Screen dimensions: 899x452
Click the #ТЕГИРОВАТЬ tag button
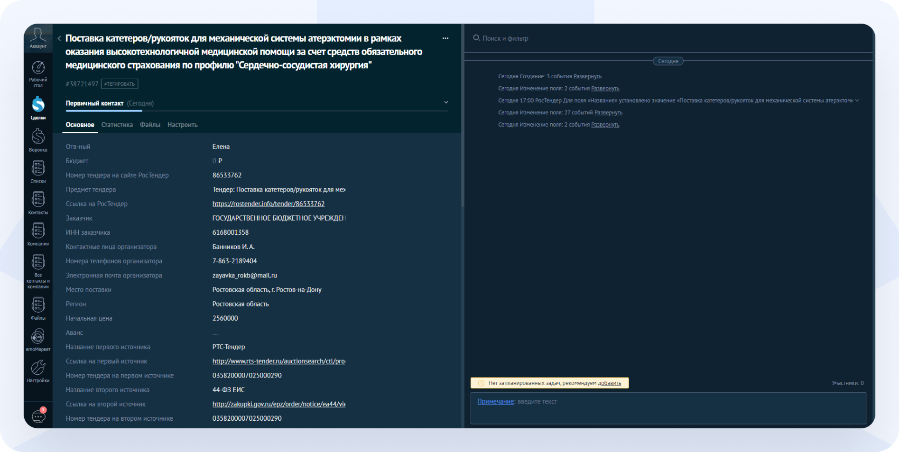coord(120,84)
